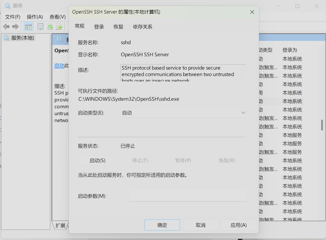
Task: Open the 启动类型 dropdown showing 自动
Action: click(184, 113)
